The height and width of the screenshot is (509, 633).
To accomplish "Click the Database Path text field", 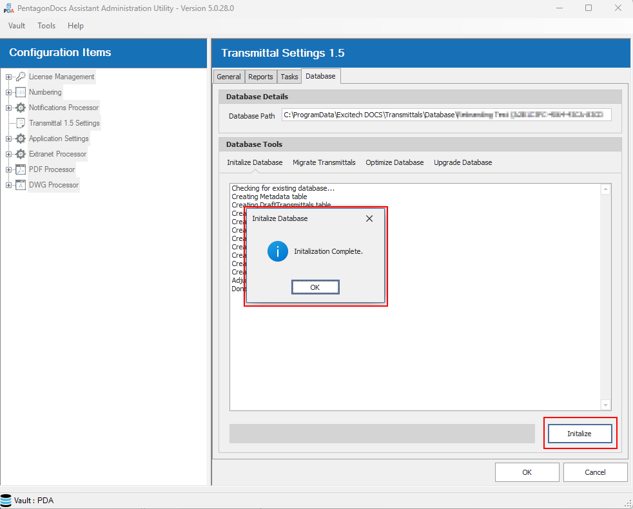I will point(445,115).
